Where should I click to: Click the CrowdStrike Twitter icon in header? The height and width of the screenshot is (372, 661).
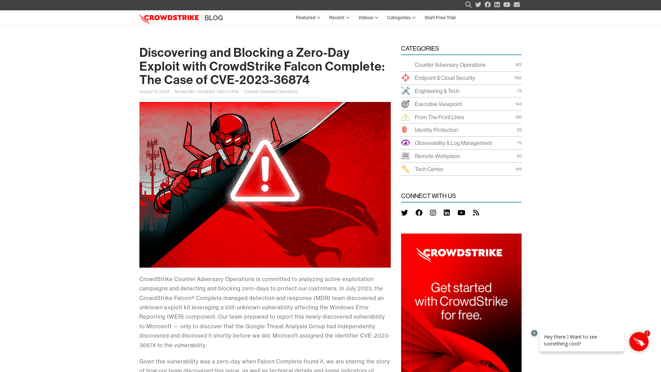coord(478,4)
